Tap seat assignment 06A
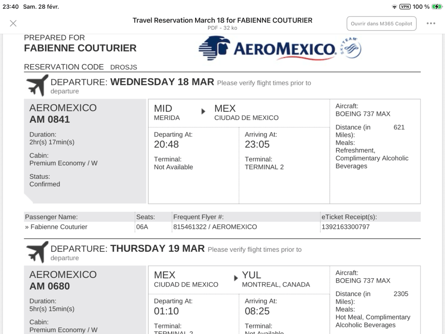The image size is (445, 334). tap(142, 227)
